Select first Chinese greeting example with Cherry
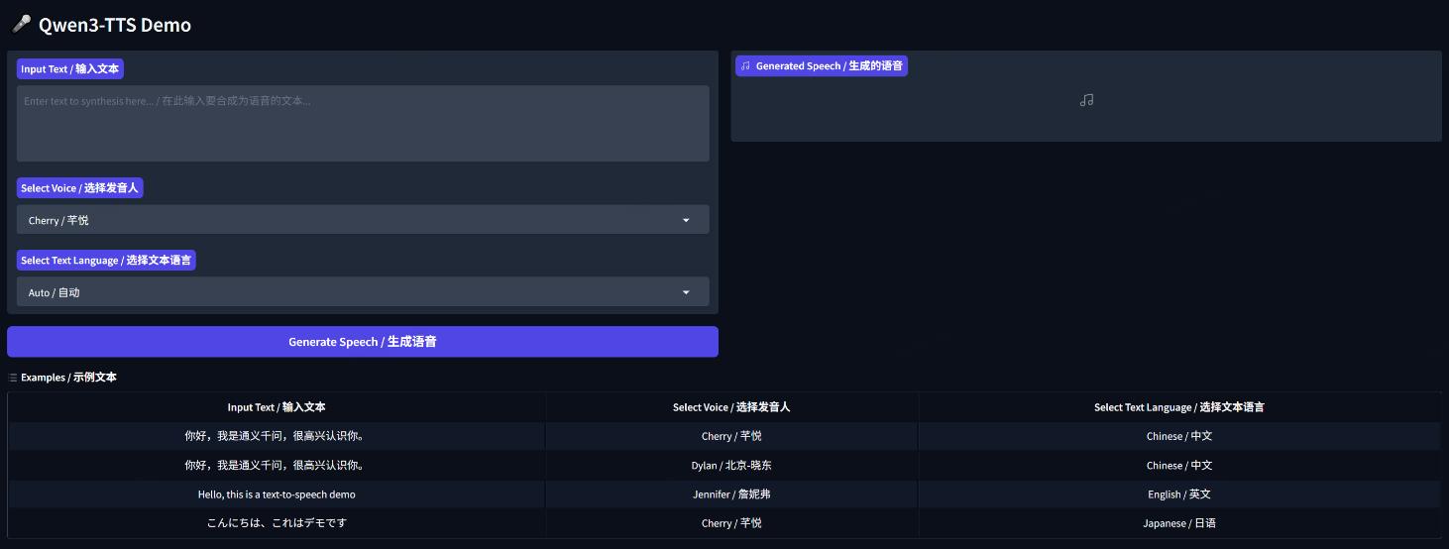Screen dimensions: 1449x549 coord(277,436)
